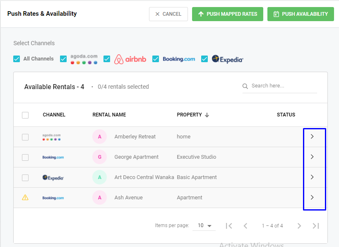Screen dimensions: 339x247
Task: Uncheck the All Channels checkbox
Action: point(17,59)
